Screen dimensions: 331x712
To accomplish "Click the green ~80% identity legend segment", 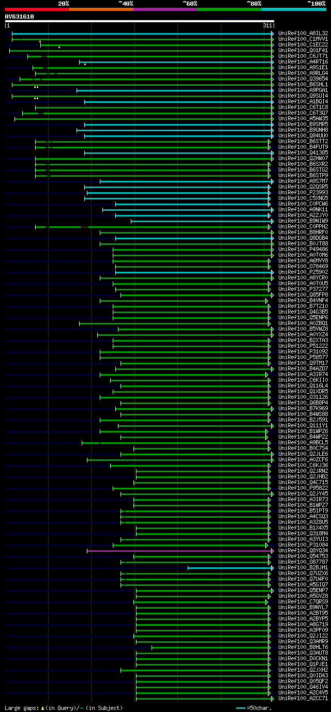I will tap(229, 9).
